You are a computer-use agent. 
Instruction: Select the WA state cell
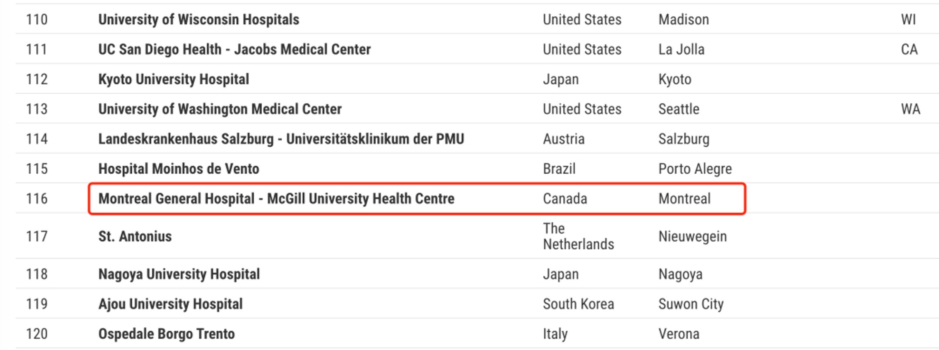[911, 109]
